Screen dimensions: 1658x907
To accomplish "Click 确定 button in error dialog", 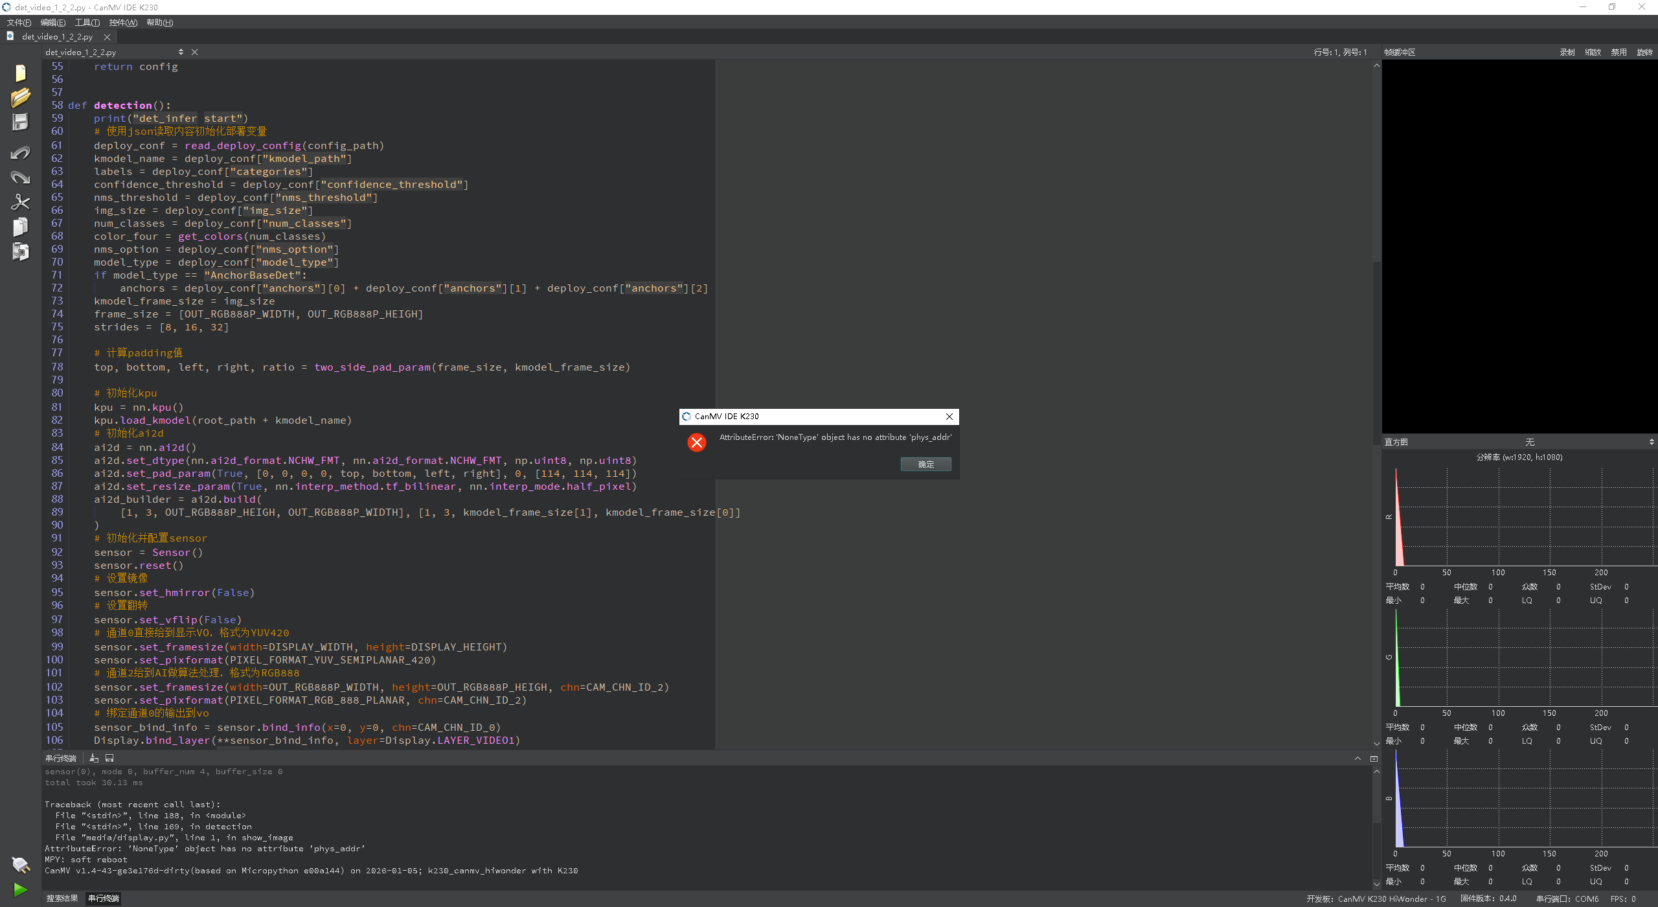I will click(925, 464).
